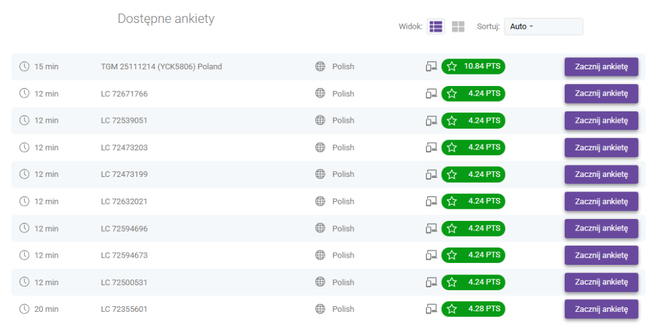
Task: Start survey LC 72355601
Action: pyautogui.click(x=601, y=309)
